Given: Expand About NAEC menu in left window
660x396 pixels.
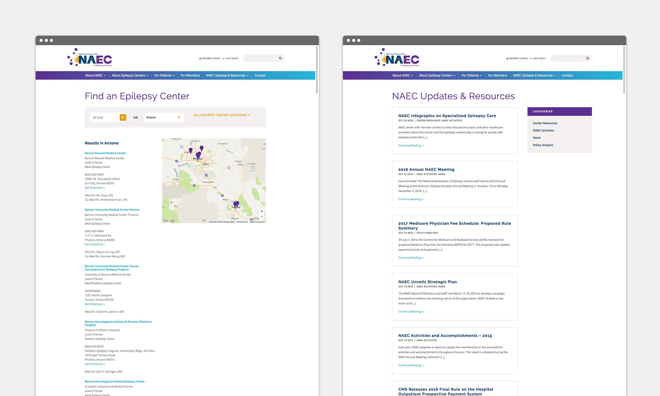Looking at the screenshot, I should coord(96,75).
